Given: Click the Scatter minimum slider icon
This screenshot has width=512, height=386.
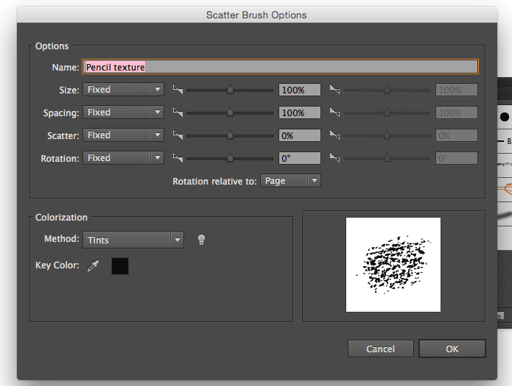Looking at the screenshot, I should 177,135.
